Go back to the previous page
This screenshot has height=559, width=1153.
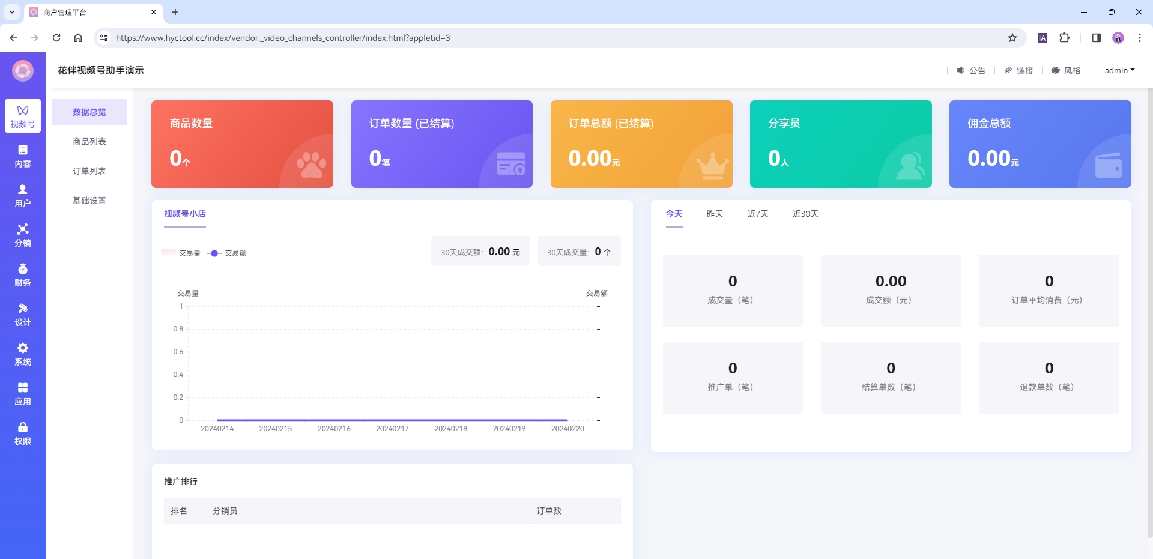click(x=13, y=38)
